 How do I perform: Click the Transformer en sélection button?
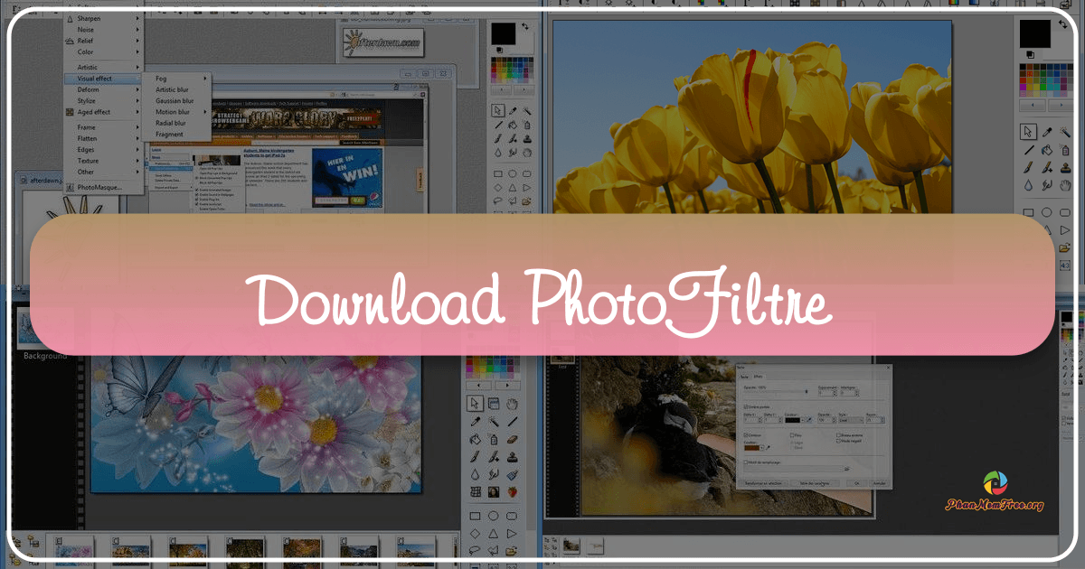764,483
